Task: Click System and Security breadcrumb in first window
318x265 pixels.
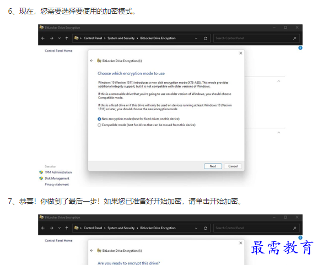Action: (x=121, y=38)
